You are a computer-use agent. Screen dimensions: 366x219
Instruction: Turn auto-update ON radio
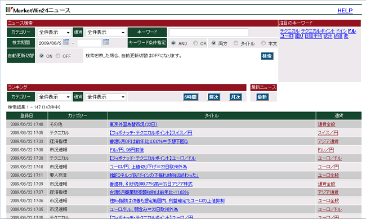tap(42, 56)
